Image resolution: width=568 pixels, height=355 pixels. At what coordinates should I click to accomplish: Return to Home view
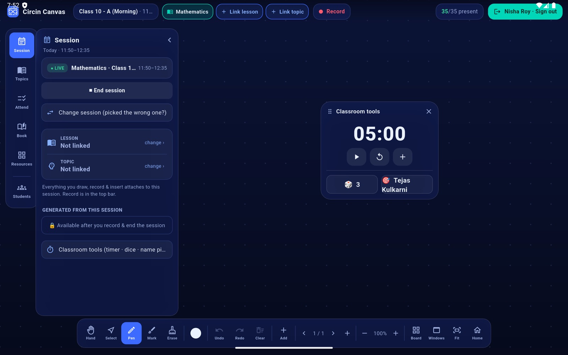coord(477,333)
